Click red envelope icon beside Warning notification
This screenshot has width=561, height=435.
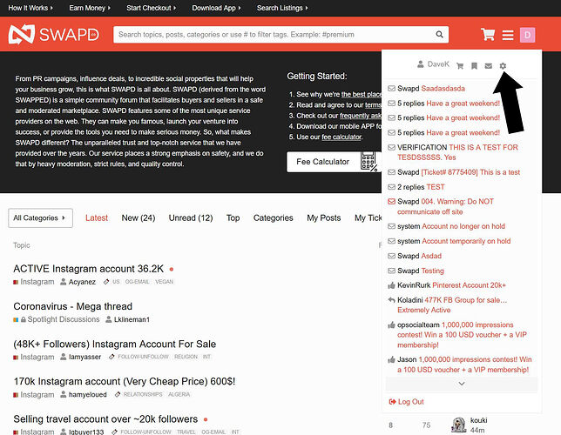pyautogui.click(x=391, y=202)
